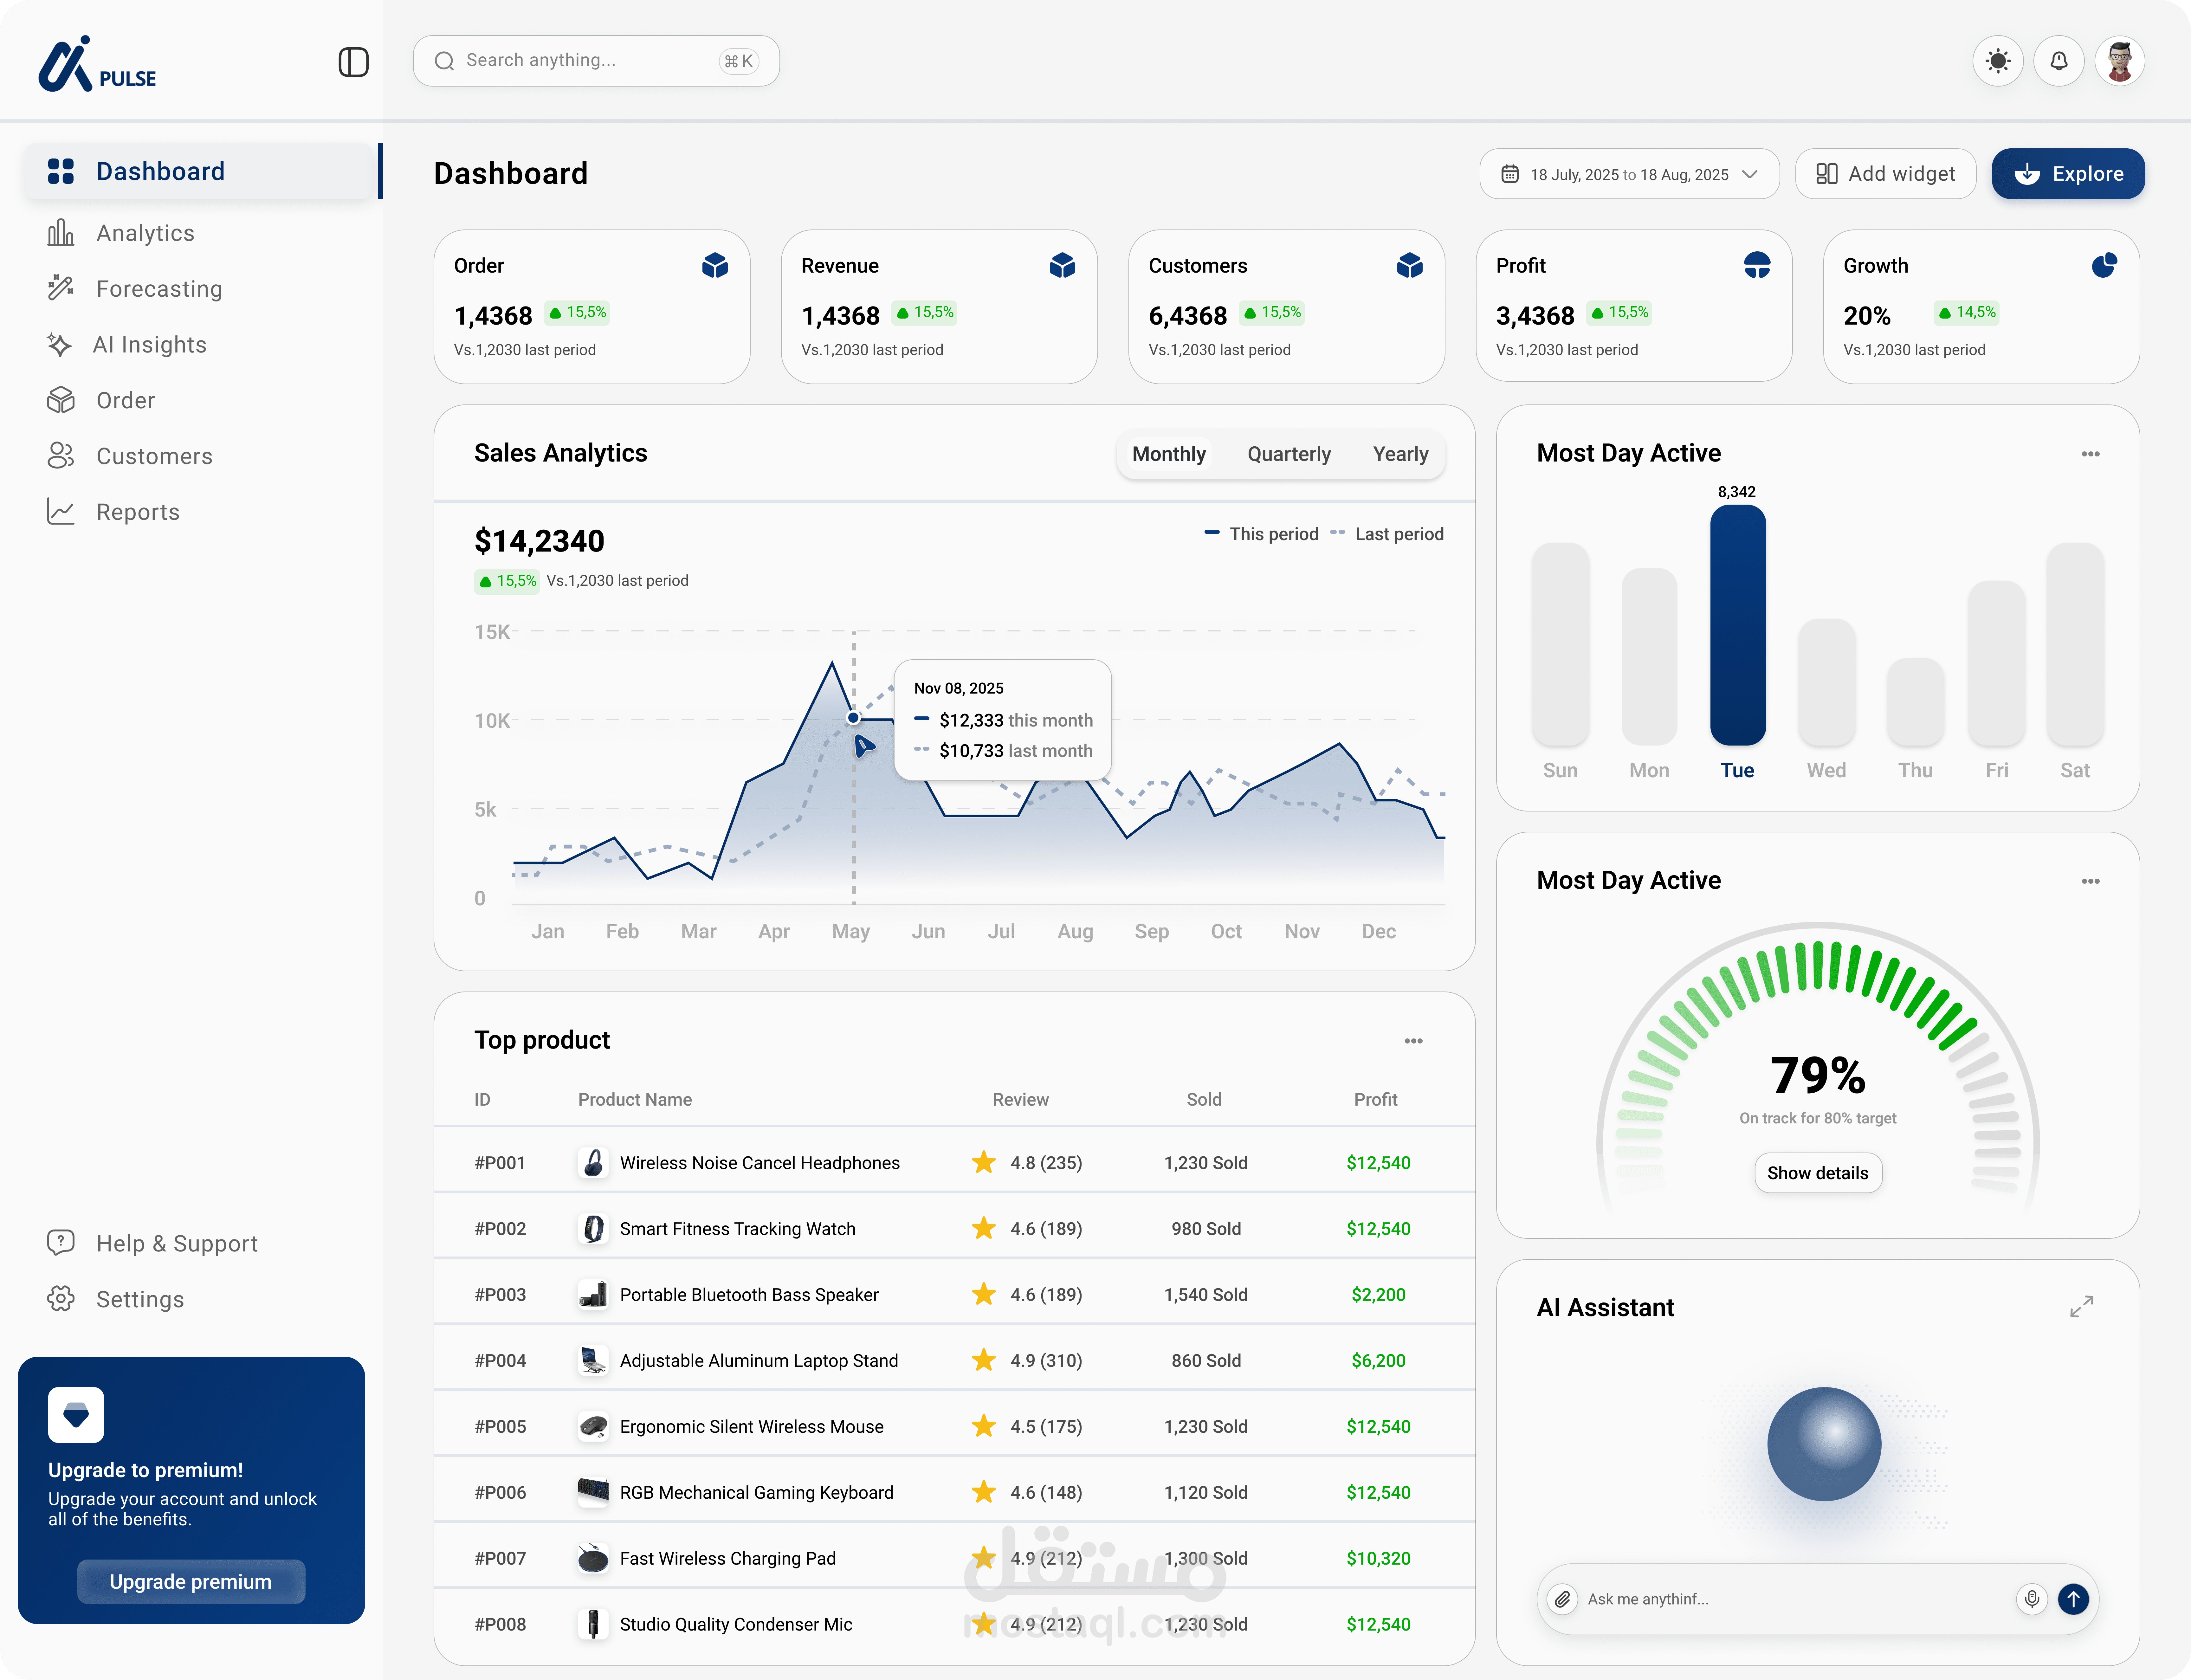
Task: Click Wireless Noise Cancel Headphones thumbnail
Action: point(593,1163)
